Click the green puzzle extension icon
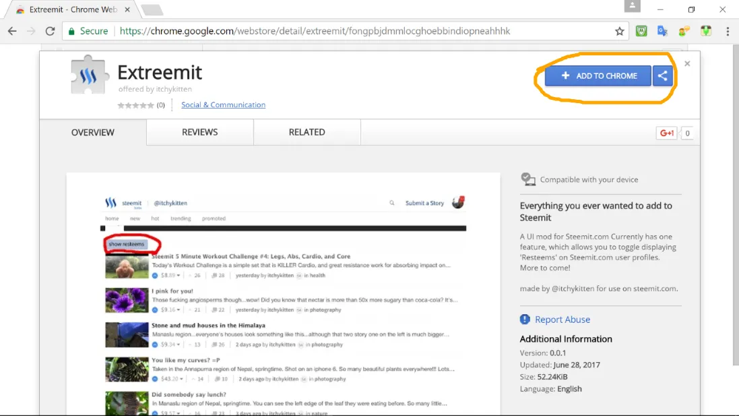The height and width of the screenshot is (416, 739). pyautogui.click(x=705, y=31)
